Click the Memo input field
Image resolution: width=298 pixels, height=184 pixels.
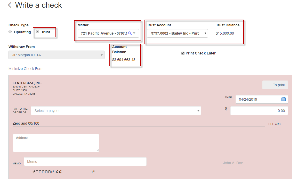pyautogui.click(x=85, y=161)
